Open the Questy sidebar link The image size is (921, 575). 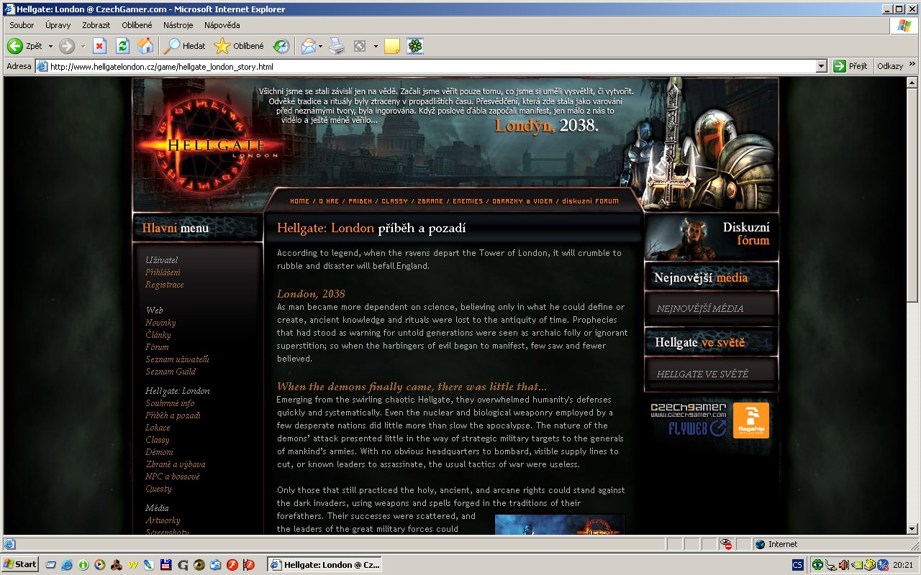(158, 489)
